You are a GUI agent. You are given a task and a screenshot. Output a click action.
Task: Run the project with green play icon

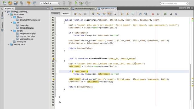(76, 3)
